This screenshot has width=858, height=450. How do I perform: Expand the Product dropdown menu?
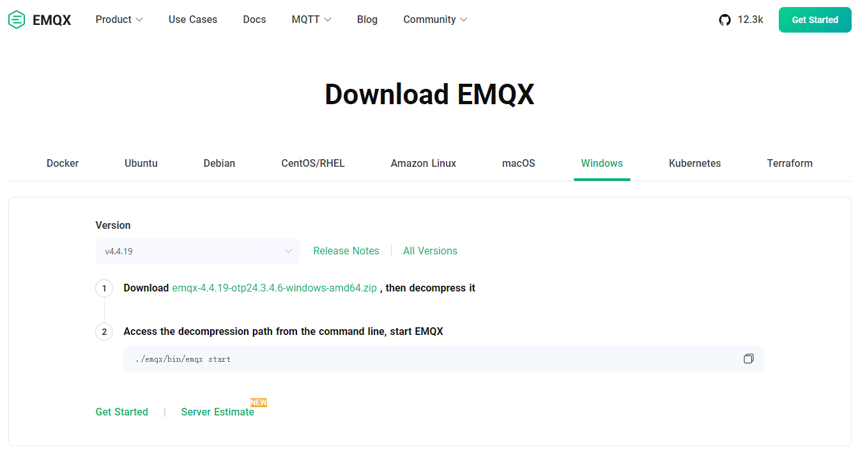coord(119,20)
